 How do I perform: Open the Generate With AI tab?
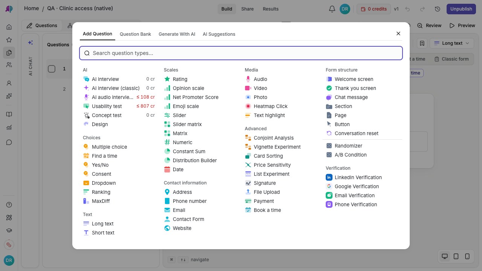tap(177, 34)
